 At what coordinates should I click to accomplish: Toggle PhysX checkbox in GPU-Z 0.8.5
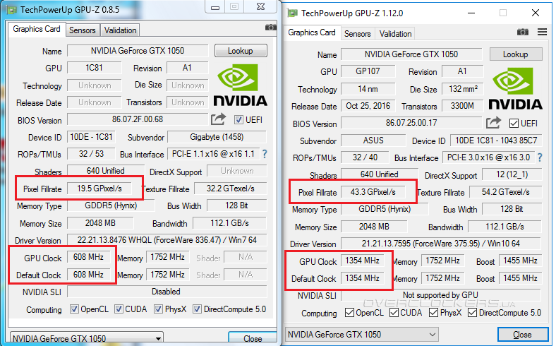point(158,309)
